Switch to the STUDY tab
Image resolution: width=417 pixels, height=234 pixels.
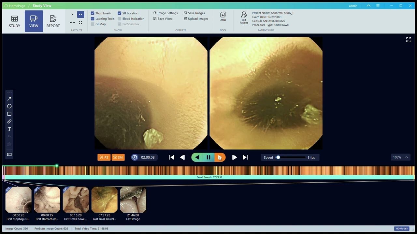[x=14, y=21]
